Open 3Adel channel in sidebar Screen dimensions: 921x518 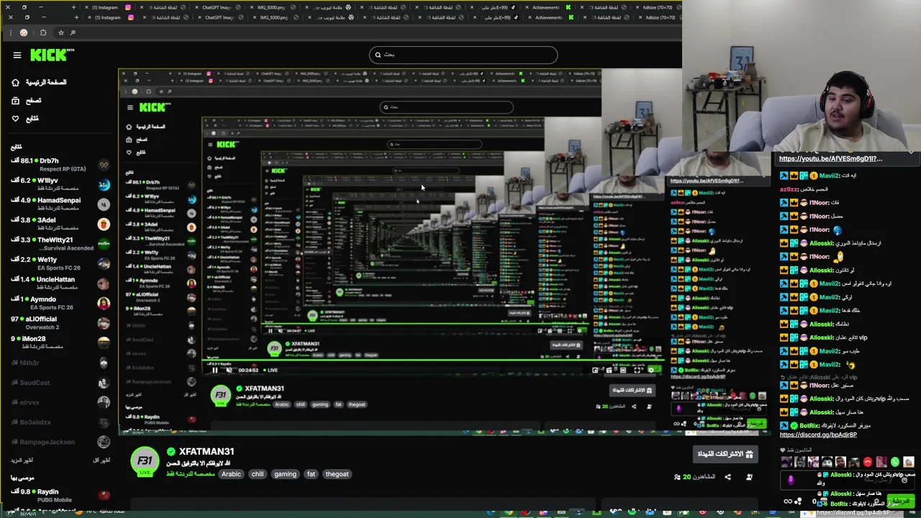[60, 224]
